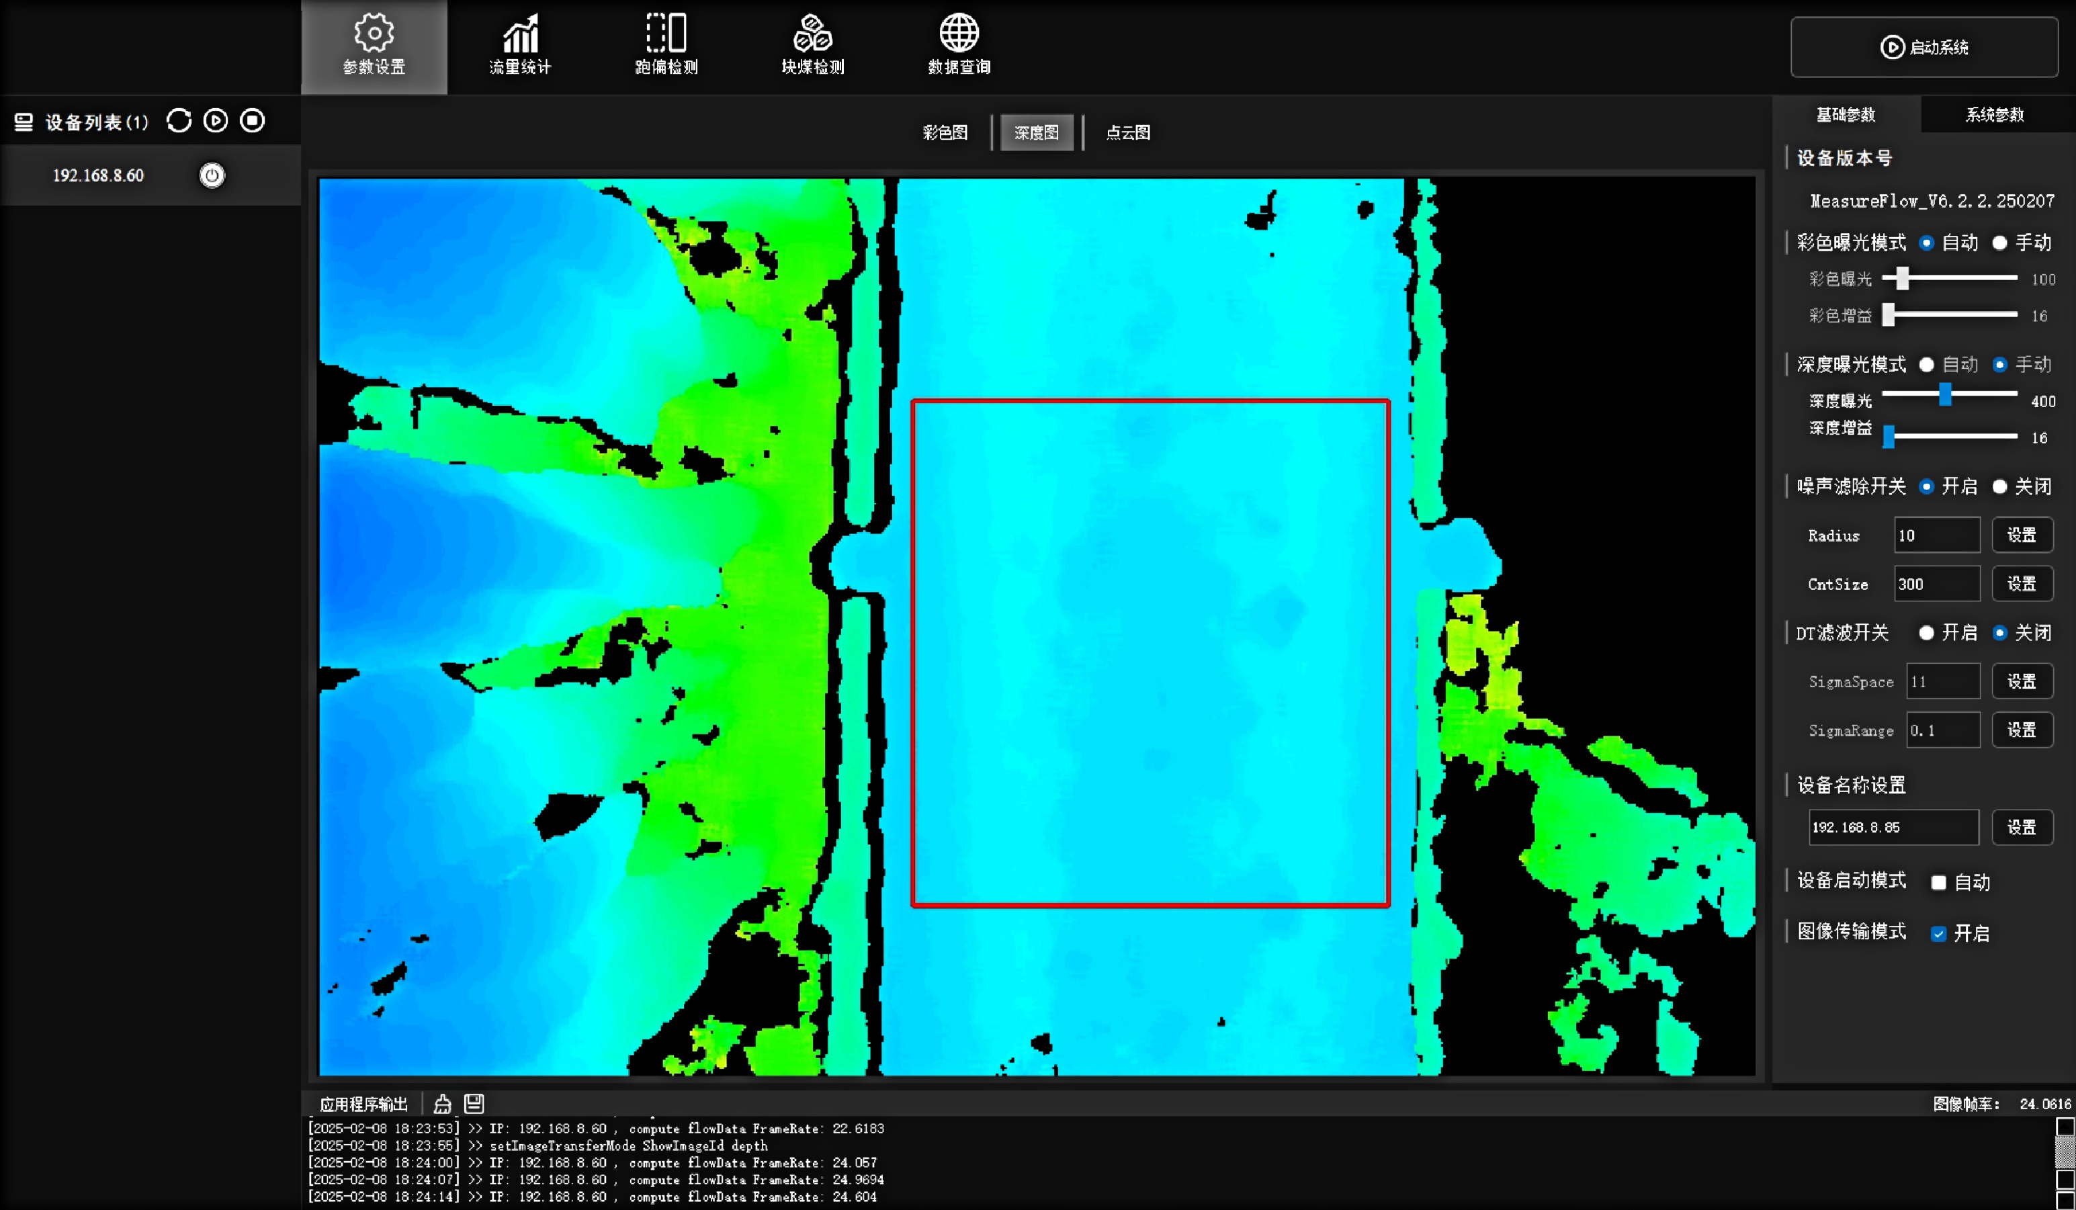This screenshot has width=2076, height=1210.
Task: Clear application output with broom icon
Action: 442,1104
